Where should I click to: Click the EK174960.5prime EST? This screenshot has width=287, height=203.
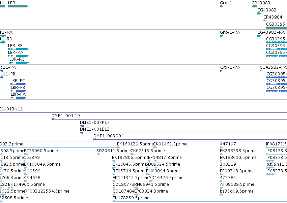coord(10,188)
